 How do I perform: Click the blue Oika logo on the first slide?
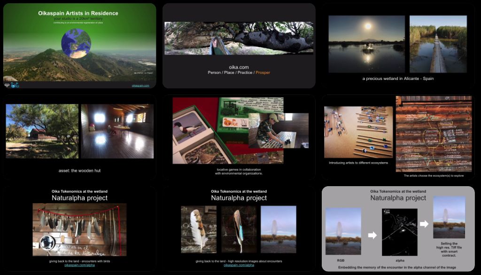point(15,85)
